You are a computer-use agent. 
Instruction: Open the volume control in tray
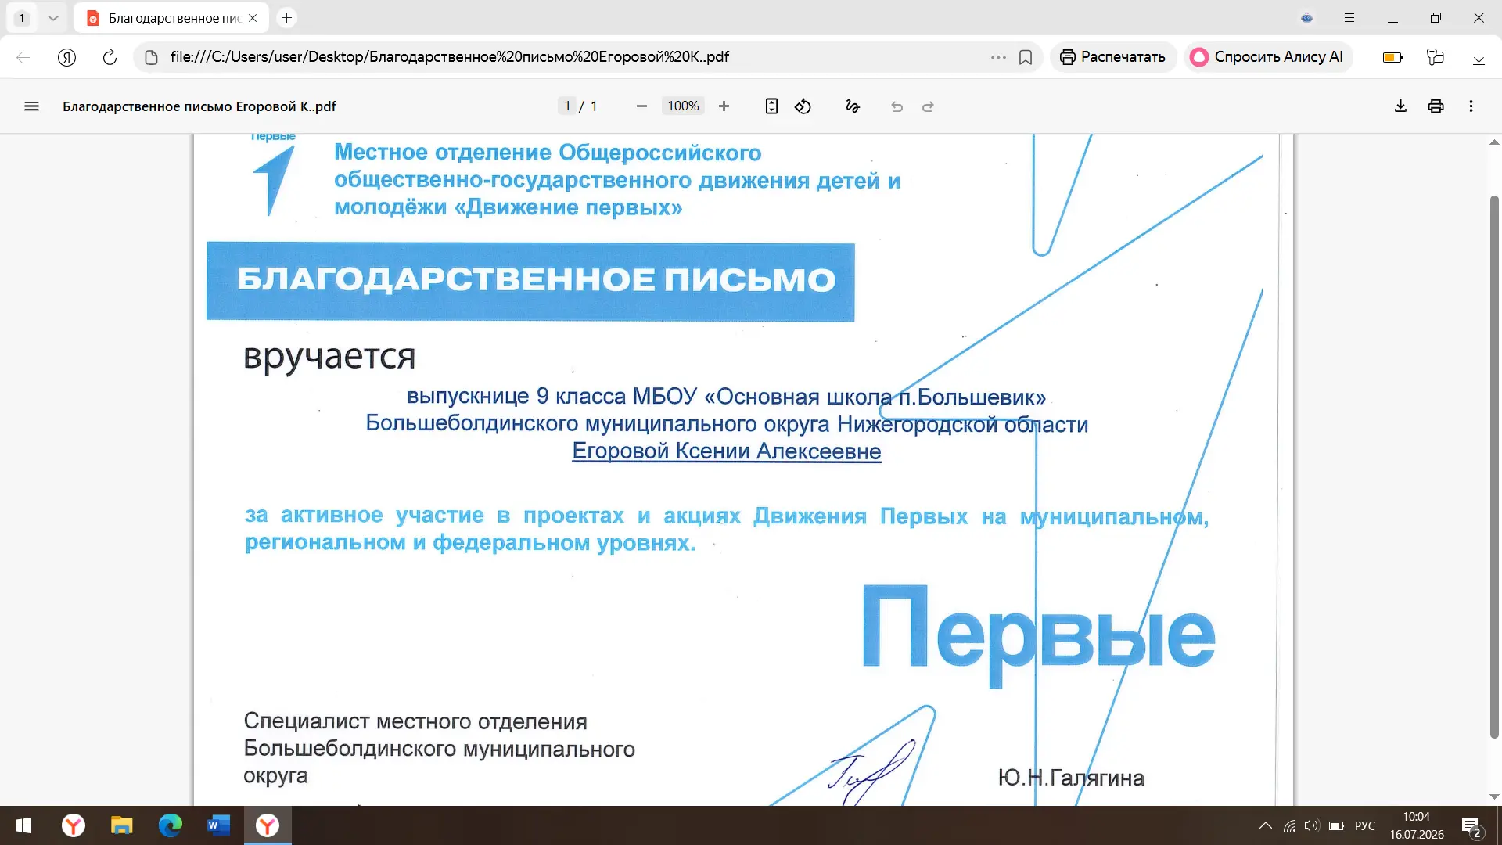click(1312, 825)
